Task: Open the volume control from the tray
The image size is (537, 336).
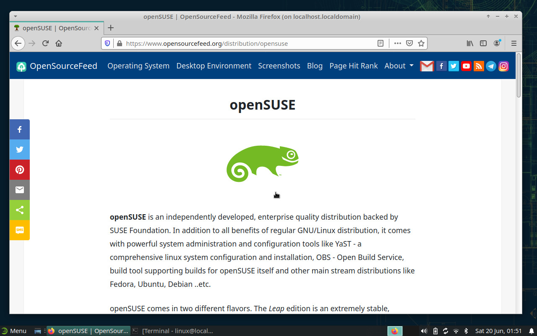Action: (423, 331)
